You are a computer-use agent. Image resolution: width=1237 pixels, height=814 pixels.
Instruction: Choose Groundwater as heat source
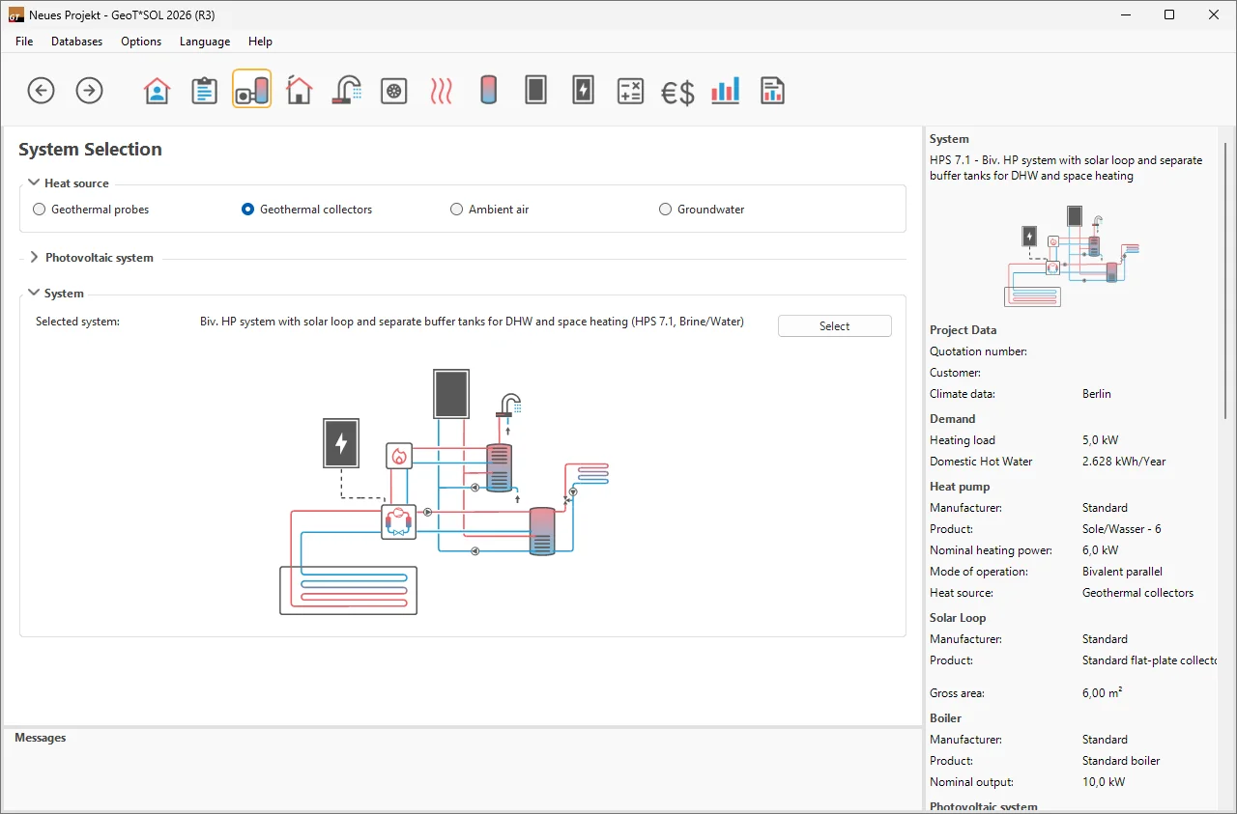point(665,210)
